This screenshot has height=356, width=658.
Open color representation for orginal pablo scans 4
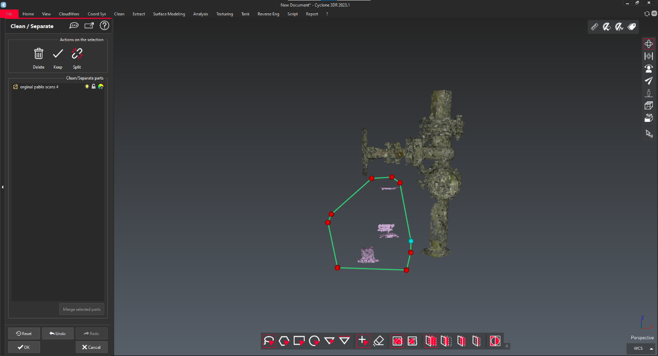pyautogui.click(x=101, y=87)
